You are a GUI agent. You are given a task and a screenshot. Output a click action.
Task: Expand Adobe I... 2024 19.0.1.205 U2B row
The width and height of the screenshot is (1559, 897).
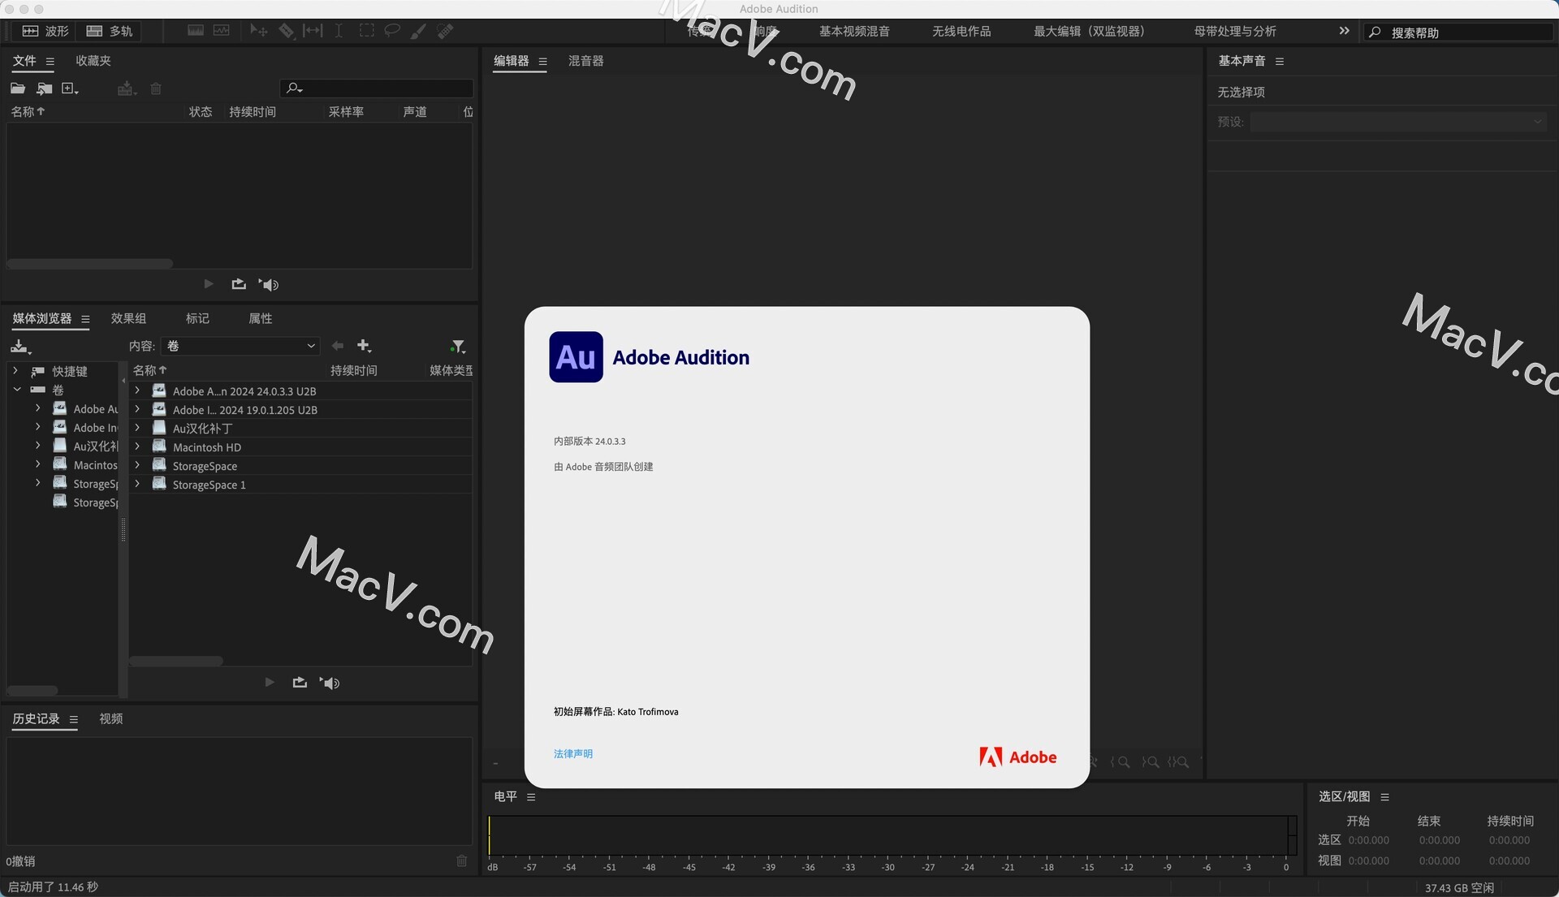pyautogui.click(x=137, y=409)
